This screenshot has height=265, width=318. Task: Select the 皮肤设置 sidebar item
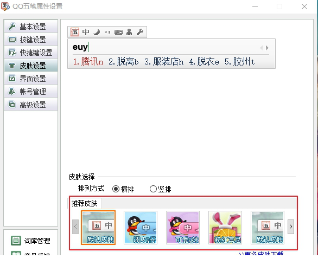[x=31, y=66]
